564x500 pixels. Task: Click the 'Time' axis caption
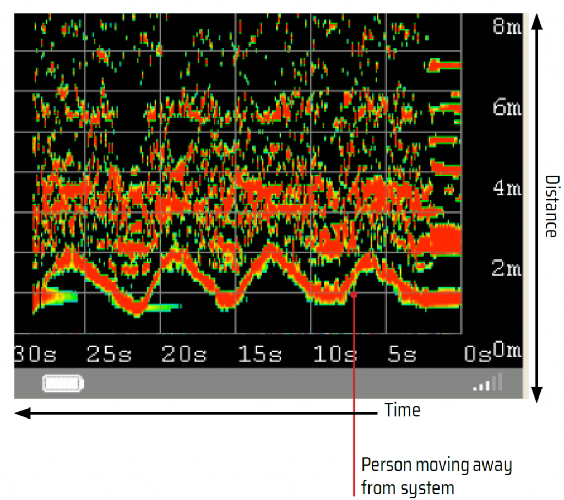[x=402, y=411]
